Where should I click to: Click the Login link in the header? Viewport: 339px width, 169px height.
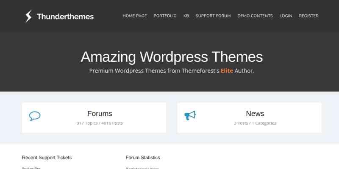(286, 16)
